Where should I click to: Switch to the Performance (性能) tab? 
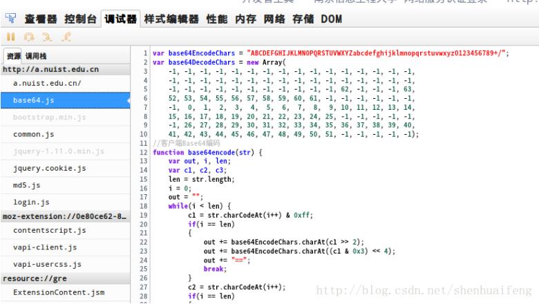coord(217,19)
